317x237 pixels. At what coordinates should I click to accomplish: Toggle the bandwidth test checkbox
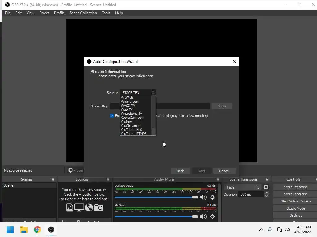(112, 116)
